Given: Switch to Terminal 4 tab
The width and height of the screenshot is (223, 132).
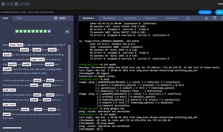Looking at the screenshot, I should pos(151,18).
